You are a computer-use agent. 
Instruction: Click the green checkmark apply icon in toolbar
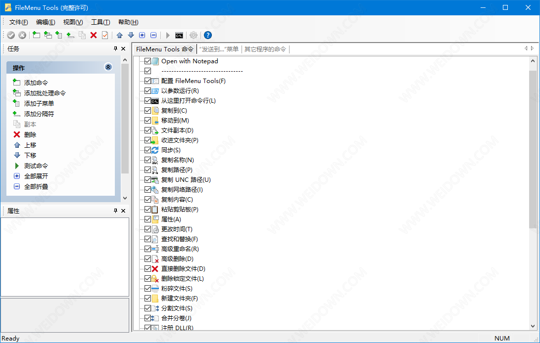click(x=11, y=35)
